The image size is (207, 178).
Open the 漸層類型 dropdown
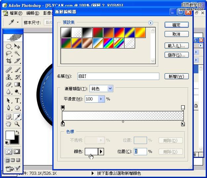coord(110,89)
